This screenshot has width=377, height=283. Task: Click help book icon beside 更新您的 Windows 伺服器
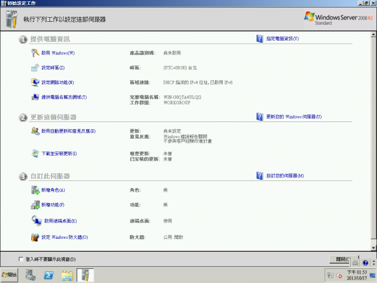point(260,117)
